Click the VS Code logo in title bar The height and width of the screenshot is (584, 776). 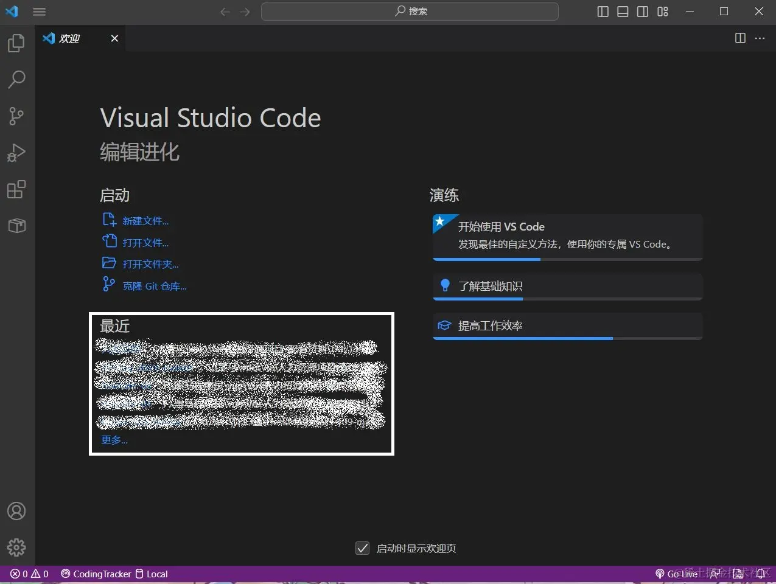(12, 11)
